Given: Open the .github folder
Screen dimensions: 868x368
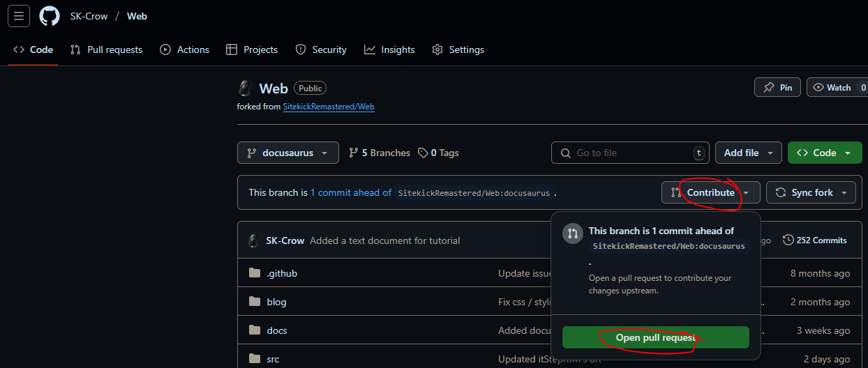Looking at the screenshot, I should (282, 273).
